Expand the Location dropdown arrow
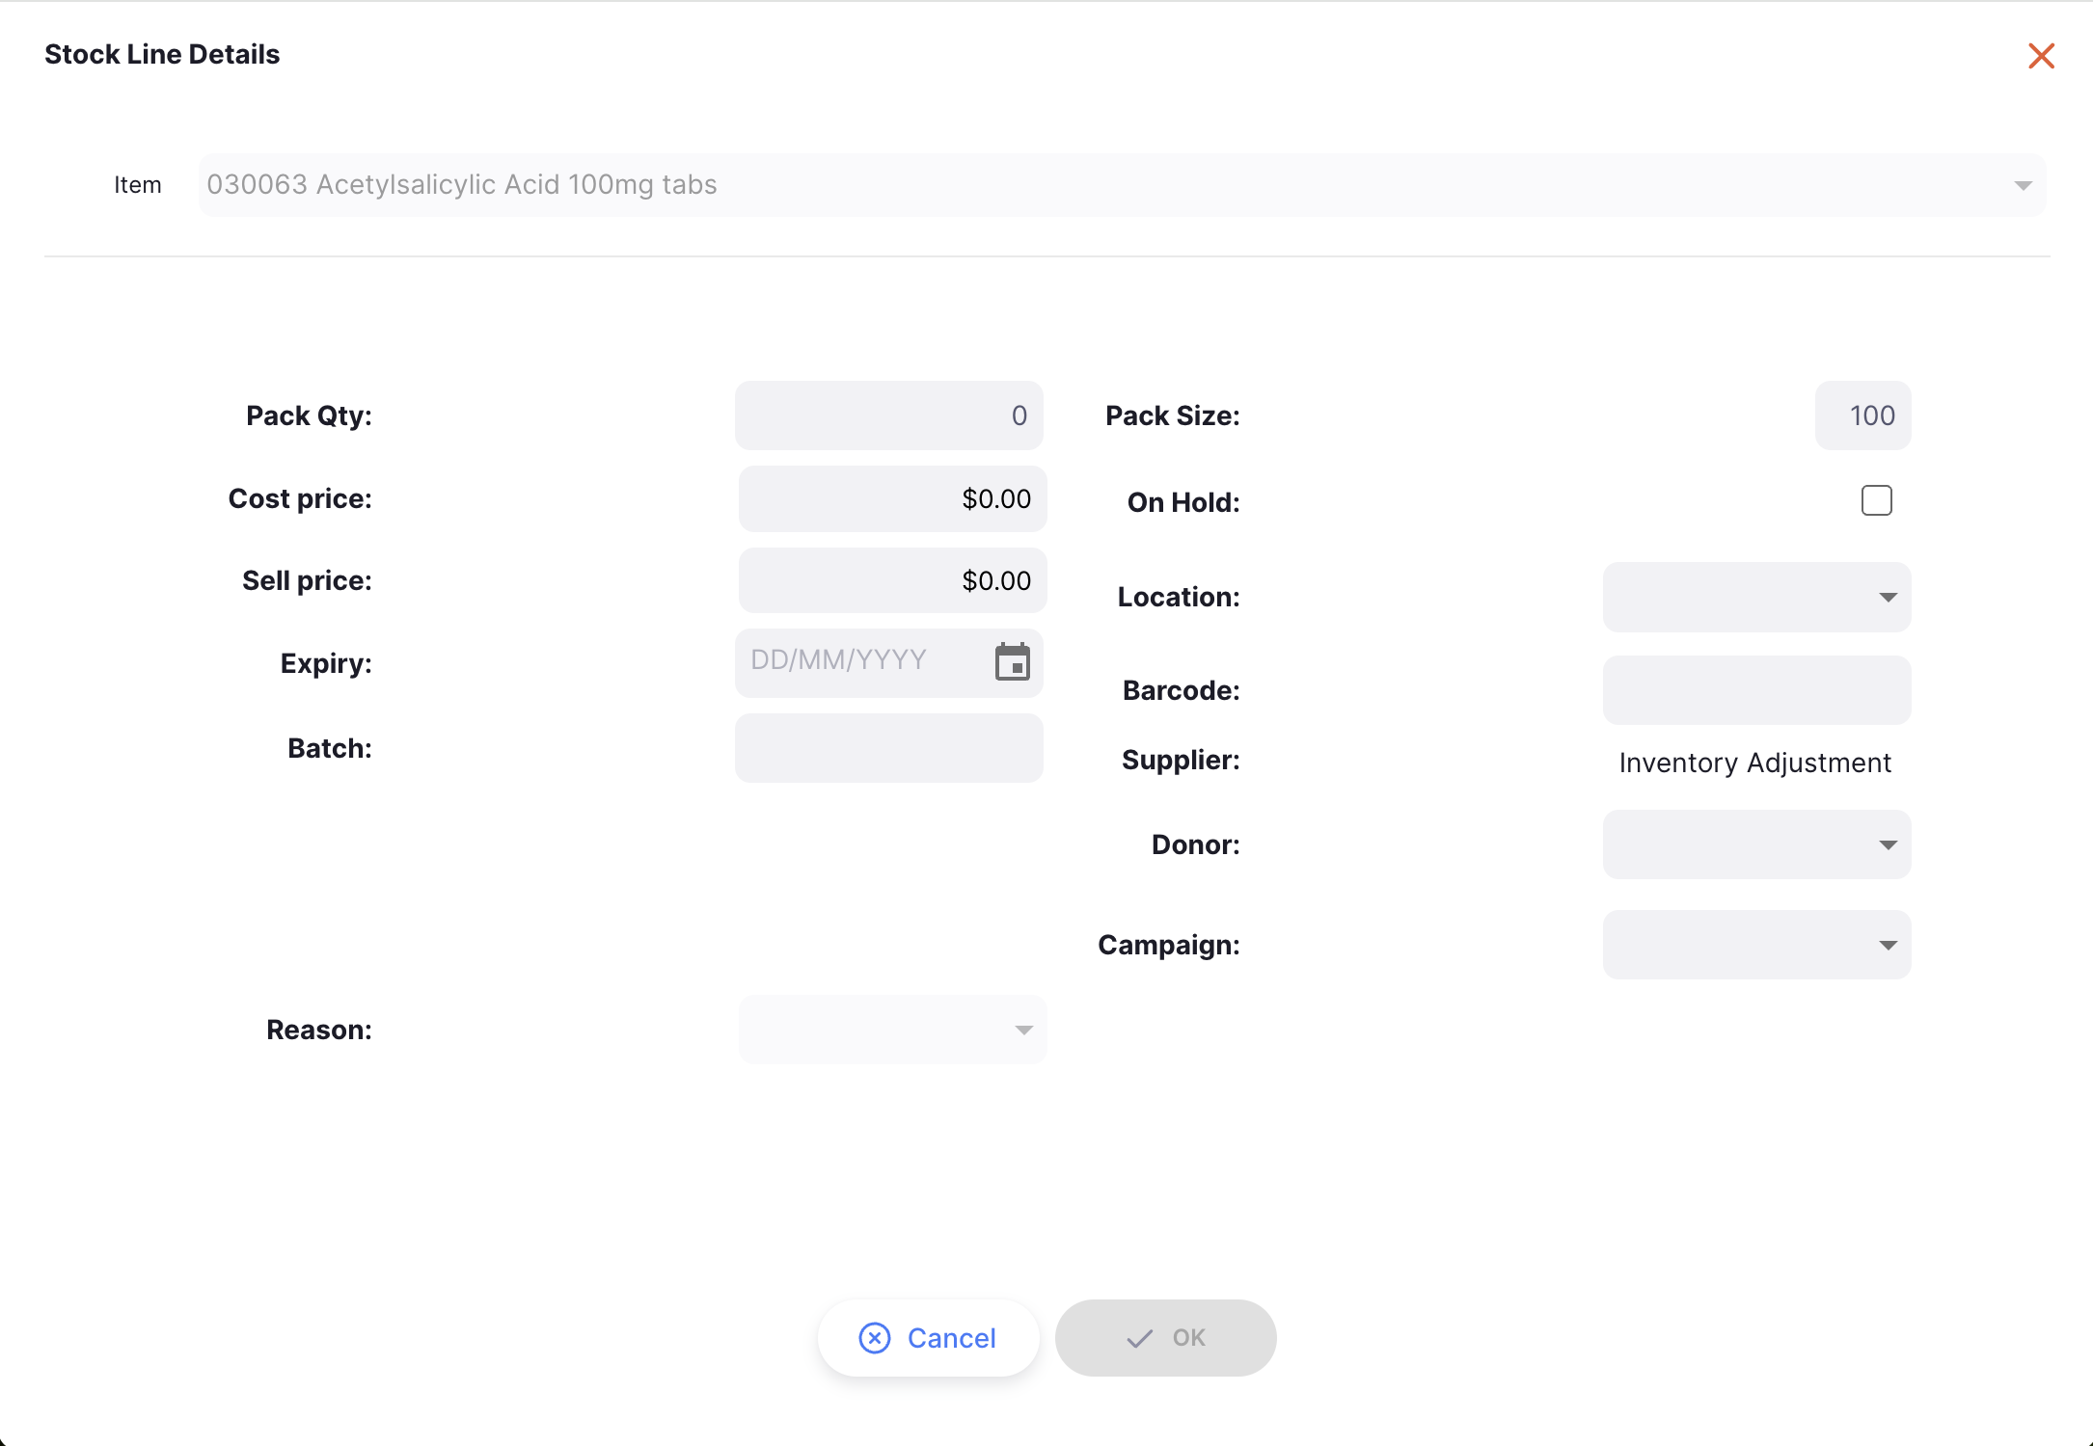Screen dimensions: 2093x1446 pos(1888,598)
